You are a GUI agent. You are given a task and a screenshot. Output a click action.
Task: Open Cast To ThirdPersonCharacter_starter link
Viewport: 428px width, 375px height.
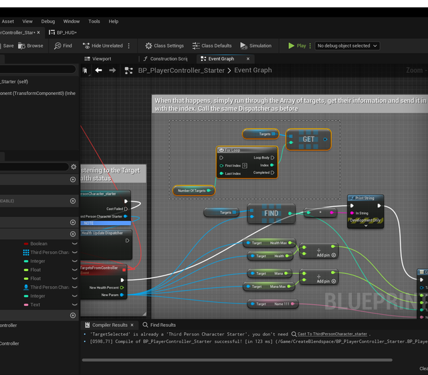click(332, 334)
